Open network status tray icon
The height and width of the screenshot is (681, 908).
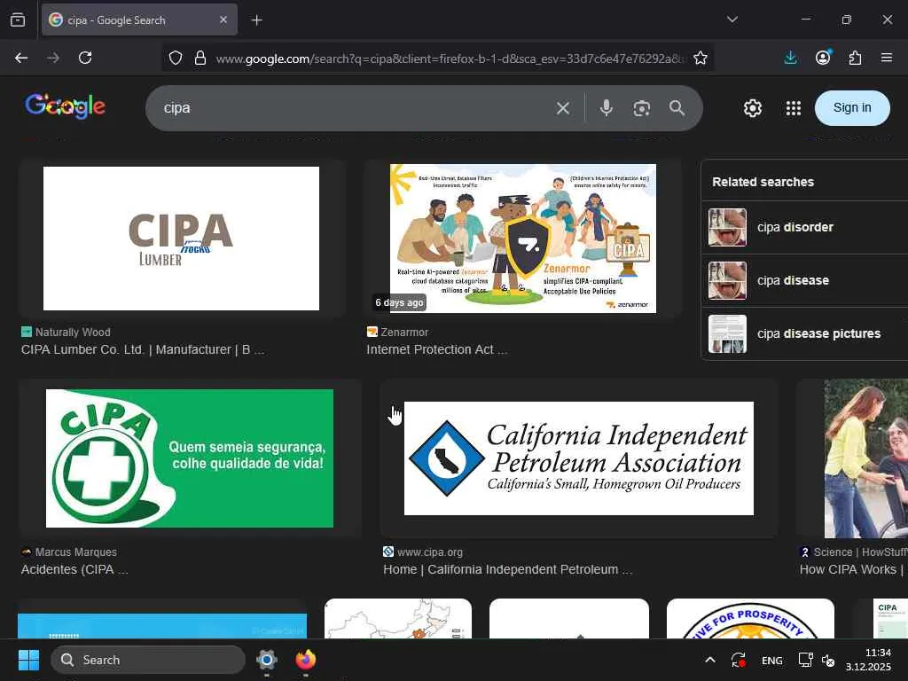(x=805, y=660)
